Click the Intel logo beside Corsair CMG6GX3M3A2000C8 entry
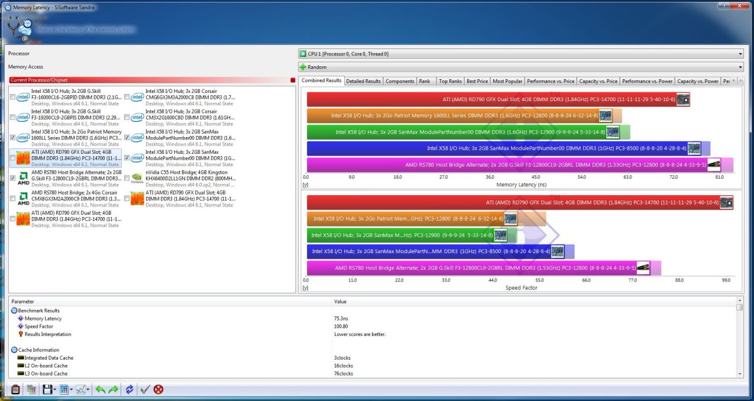754x401 pixels. coord(137,97)
